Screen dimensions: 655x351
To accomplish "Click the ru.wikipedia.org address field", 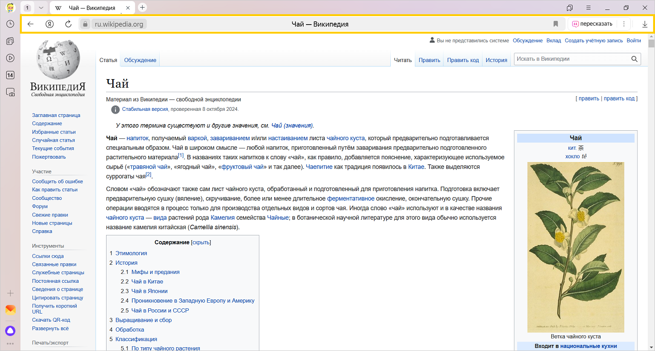I will coord(118,24).
